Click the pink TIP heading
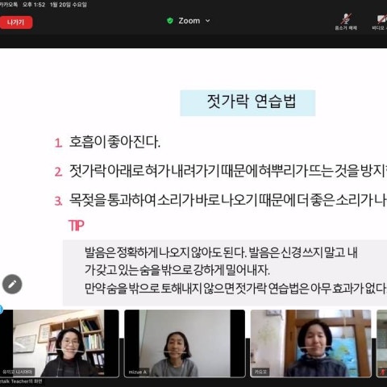The height and width of the screenshot is (387, 387). [x=77, y=226]
